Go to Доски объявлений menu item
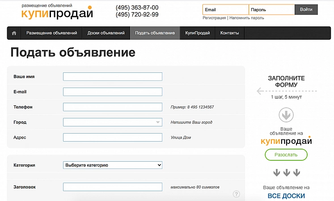 point(106,33)
